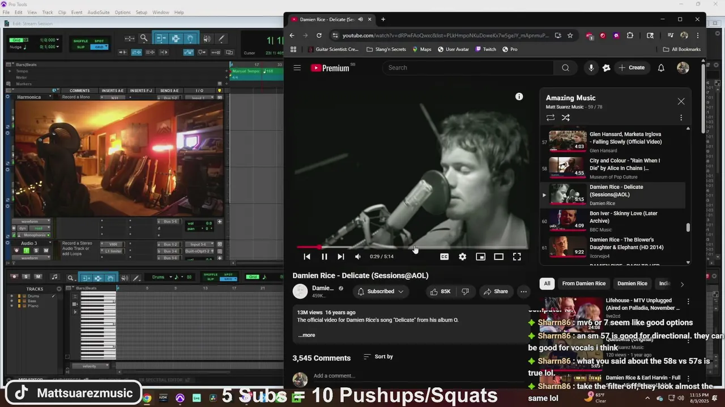Click YouTube voice search microphone icon
The height and width of the screenshot is (407, 725).
tap(591, 68)
